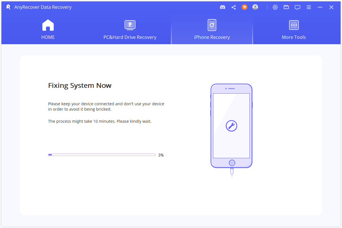
Task: Click the share icon in title bar
Action: (233, 7)
